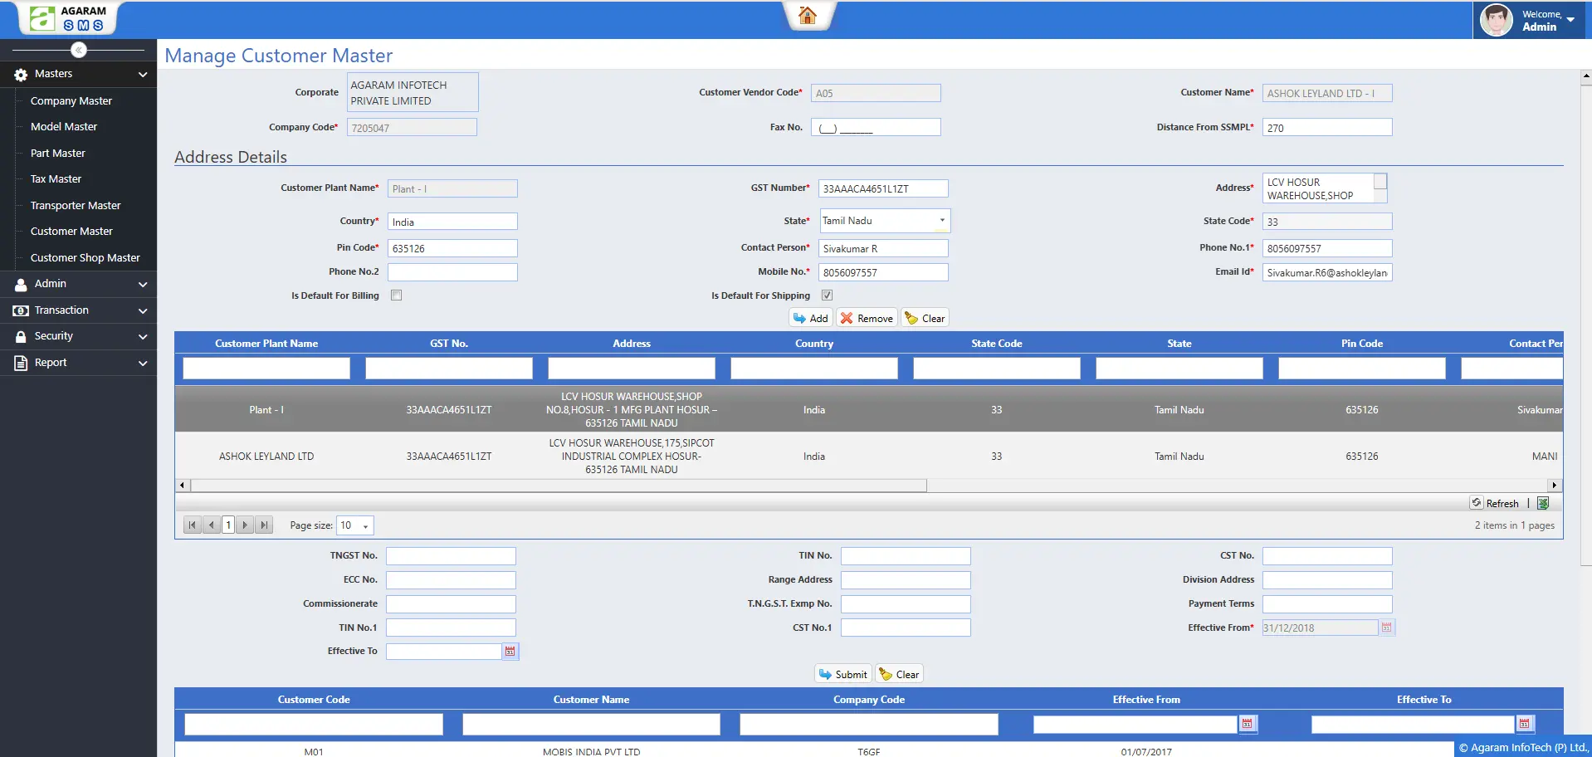
Task: Navigate to the last page of addresses
Action: 264,525
